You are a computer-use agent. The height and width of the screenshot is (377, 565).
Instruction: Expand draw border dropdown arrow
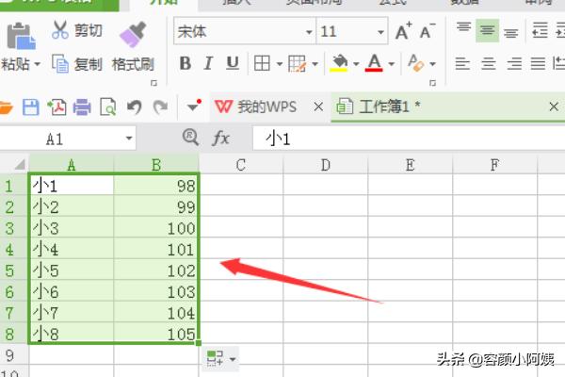coord(315,64)
